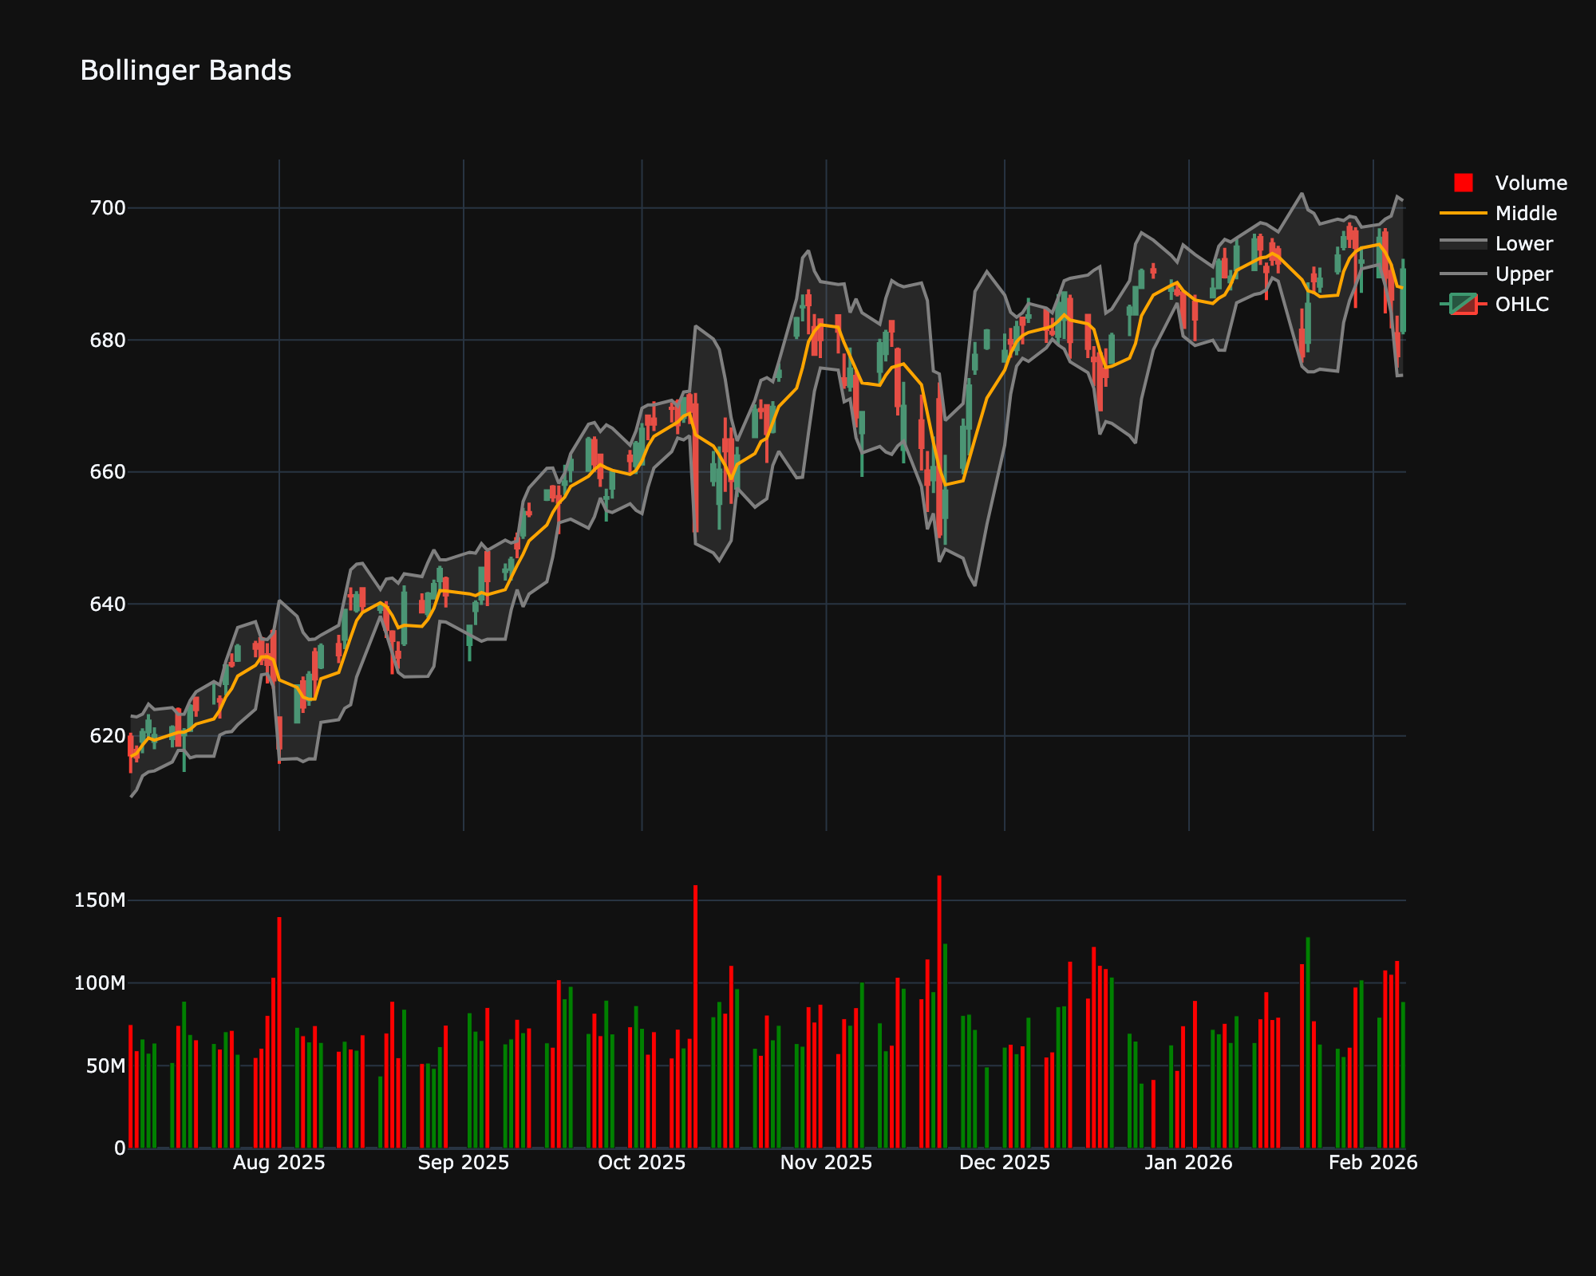Click the OHLC candlestick legend icon
This screenshot has height=1276, width=1596.
pos(1464,304)
